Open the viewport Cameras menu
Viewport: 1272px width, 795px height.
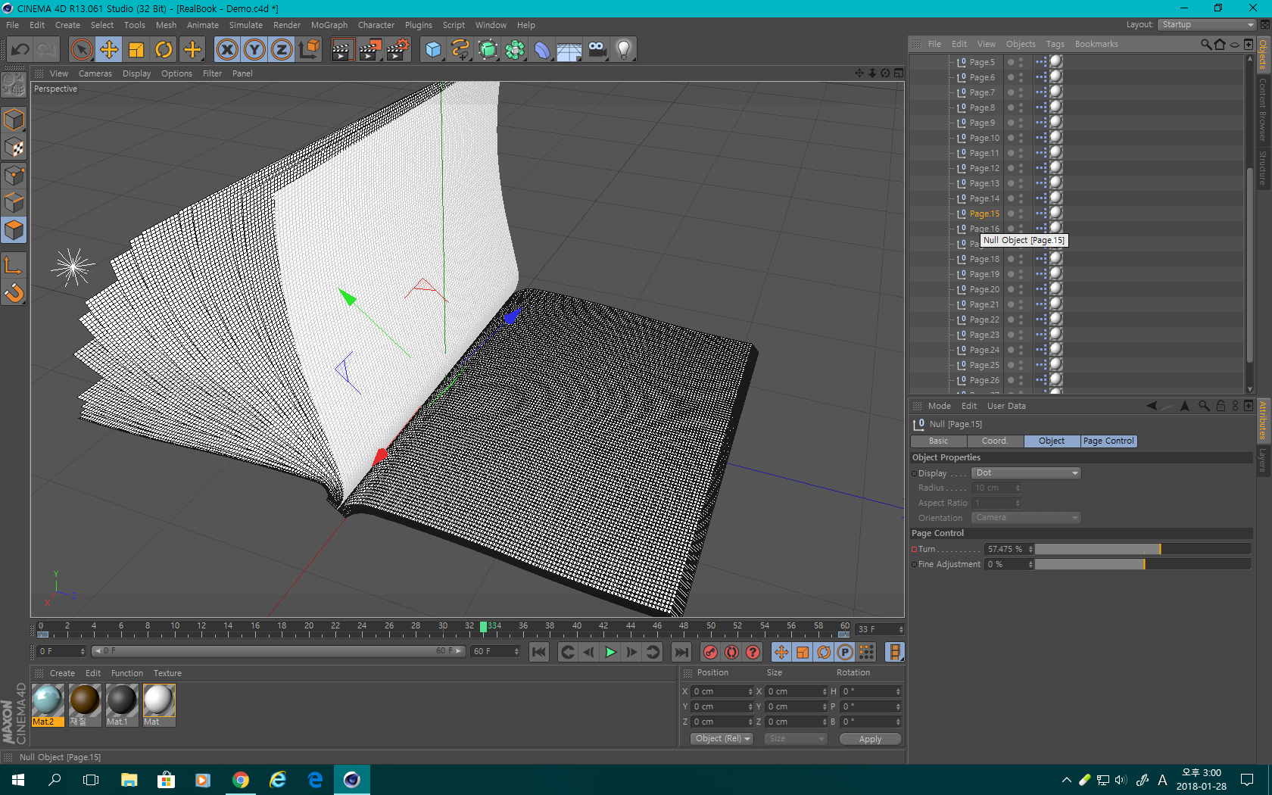(95, 73)
